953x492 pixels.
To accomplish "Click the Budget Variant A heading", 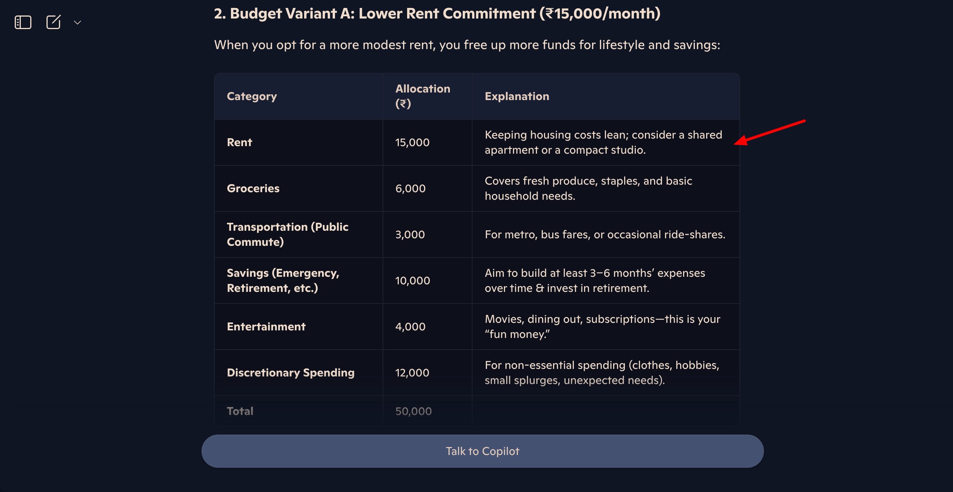I will 437,14.
